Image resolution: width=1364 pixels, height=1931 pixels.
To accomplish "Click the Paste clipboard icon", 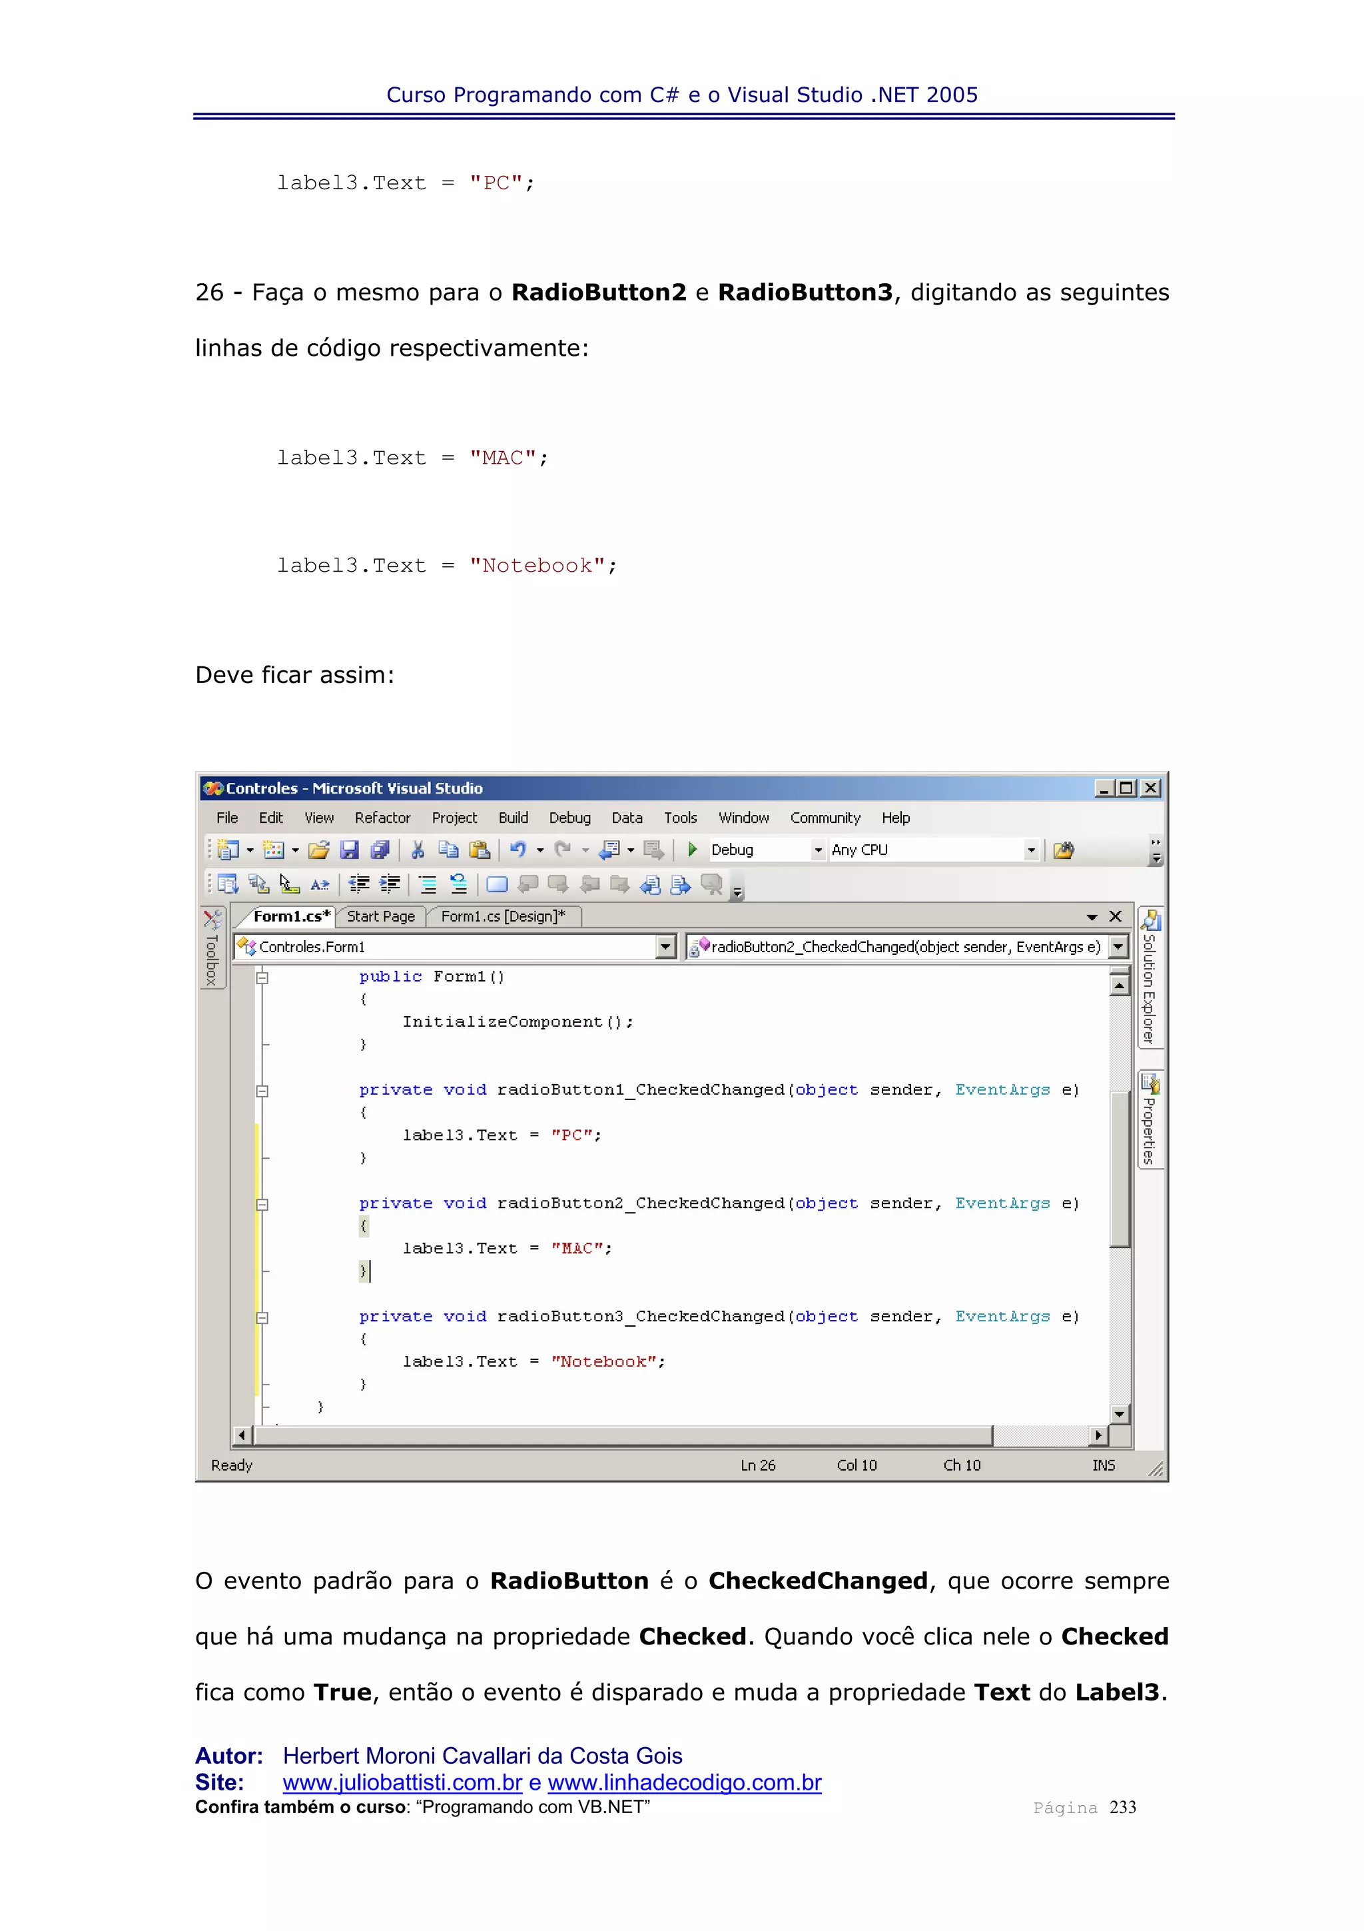I will point(480,850).
